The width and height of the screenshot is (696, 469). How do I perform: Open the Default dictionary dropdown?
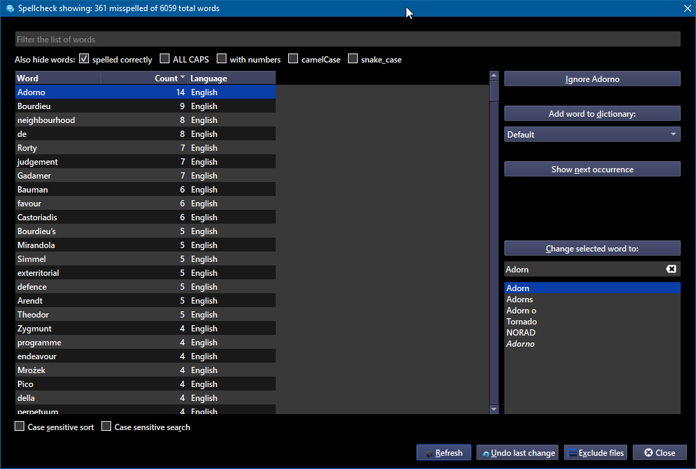(x=592, y=134)
